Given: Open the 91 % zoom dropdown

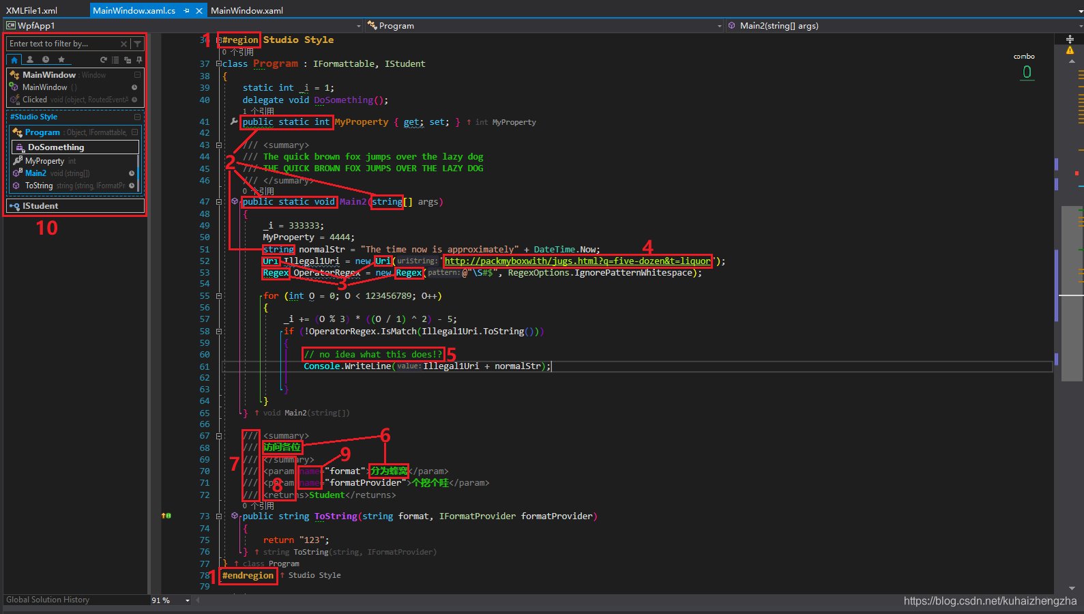Looking at the screenshot, I should coord(187,600).
